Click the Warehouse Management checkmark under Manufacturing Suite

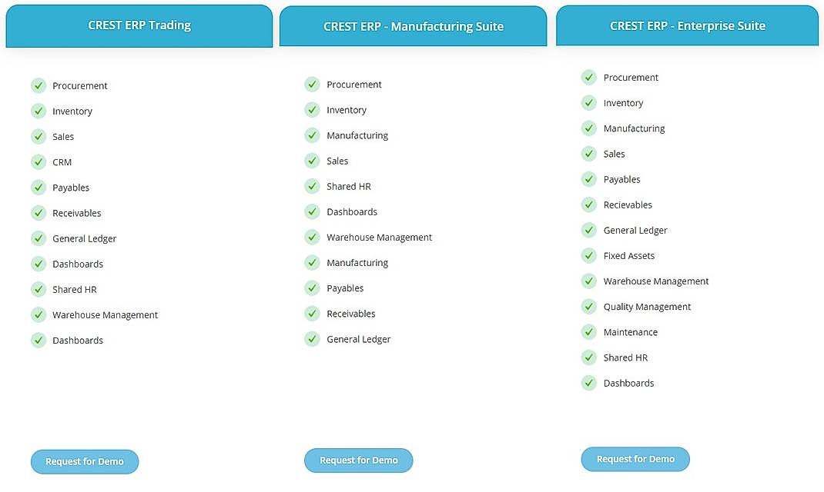(x=312, y=237)
